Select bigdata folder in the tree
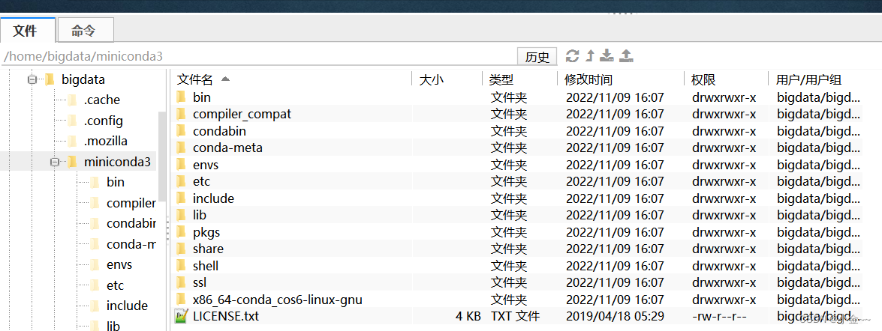Image resolution: width=882 pixels, height=331 pixels. (83, 80)
